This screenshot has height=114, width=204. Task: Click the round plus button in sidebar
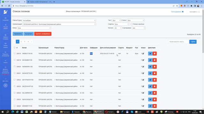pyautogui.click(x=5, y=85)
